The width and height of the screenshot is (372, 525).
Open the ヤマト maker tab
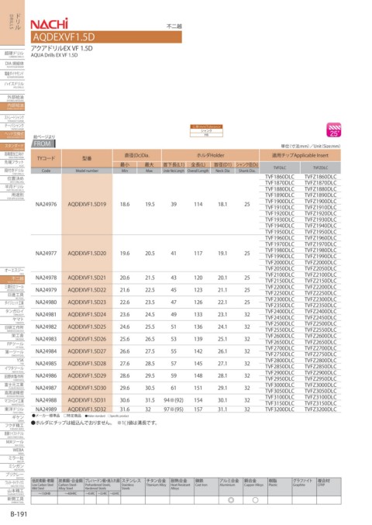[12, 320]
